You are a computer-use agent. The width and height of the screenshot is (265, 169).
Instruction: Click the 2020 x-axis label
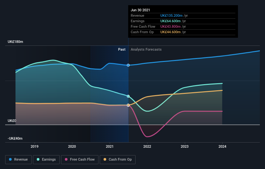72,146
